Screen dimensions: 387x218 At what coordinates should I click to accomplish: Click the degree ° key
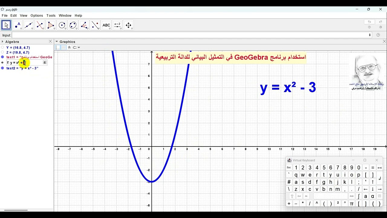[x=345, y=204]
